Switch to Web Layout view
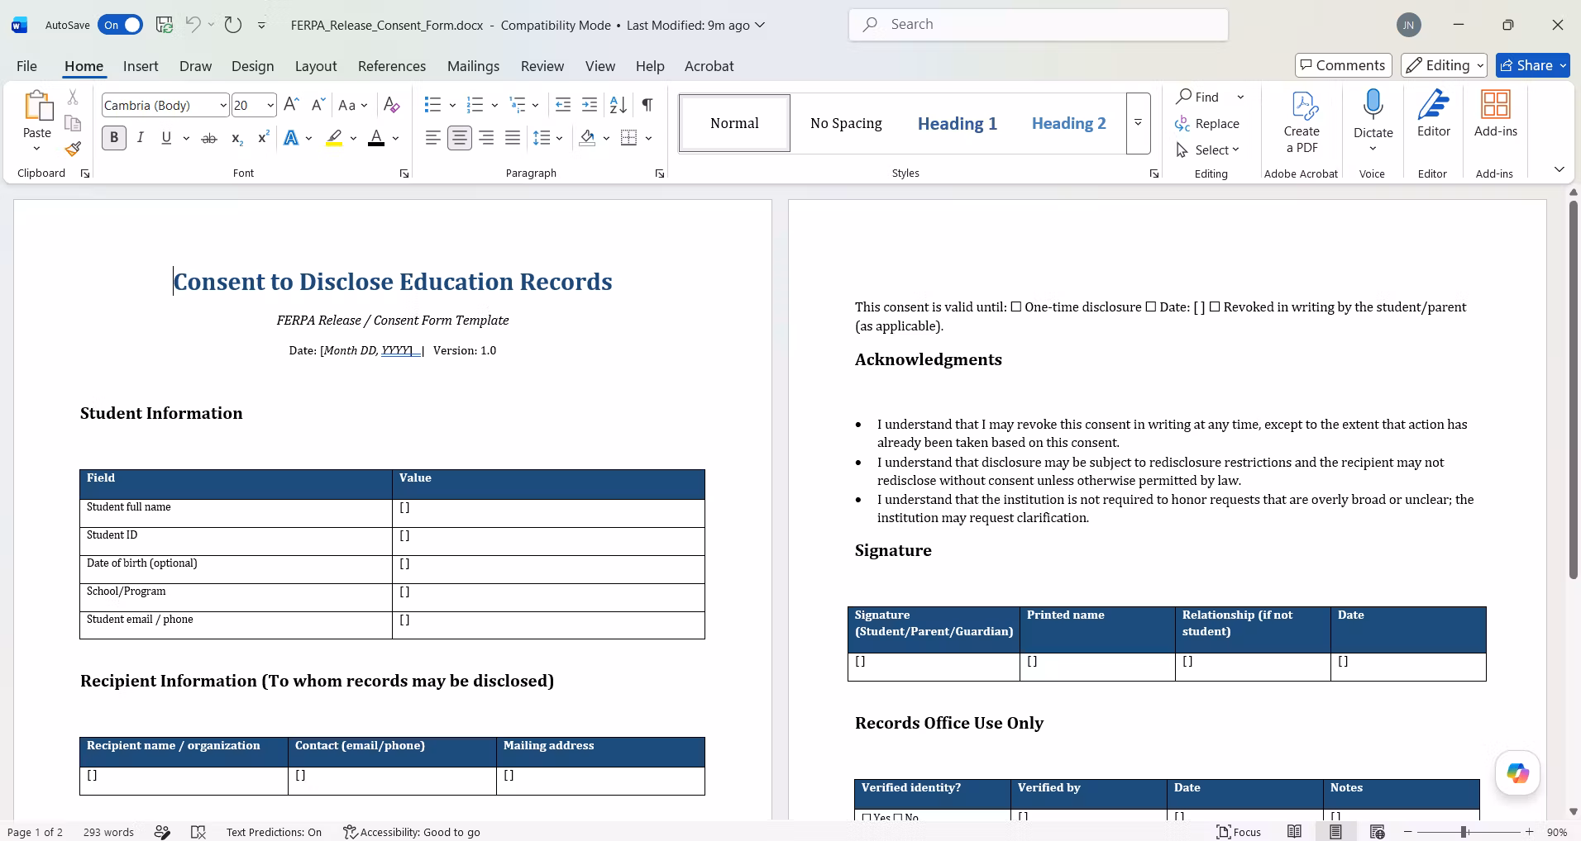1581x841 pixels. 1377,832
